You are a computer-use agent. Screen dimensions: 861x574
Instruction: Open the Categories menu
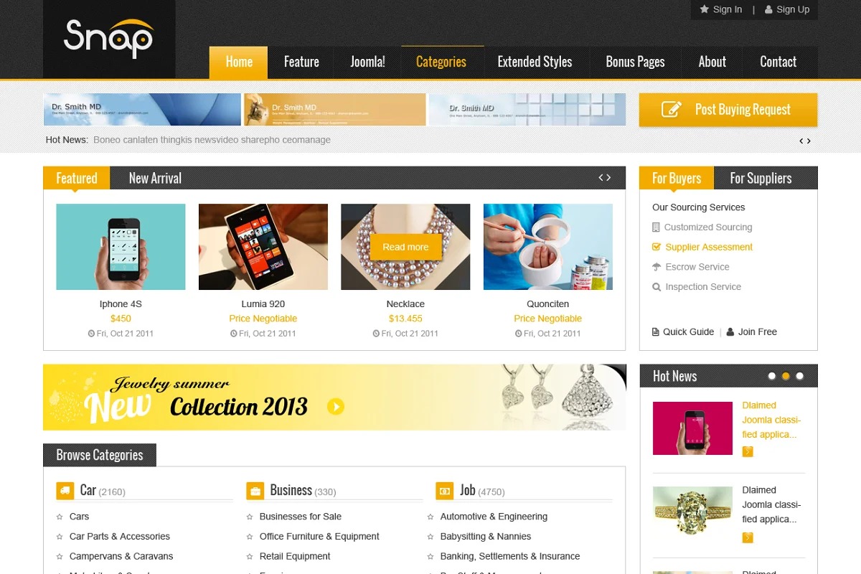click(441, 62)
